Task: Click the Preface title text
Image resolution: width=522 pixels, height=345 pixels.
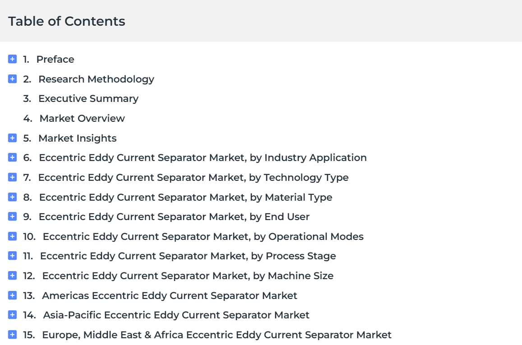Action: tap(55, 59)
